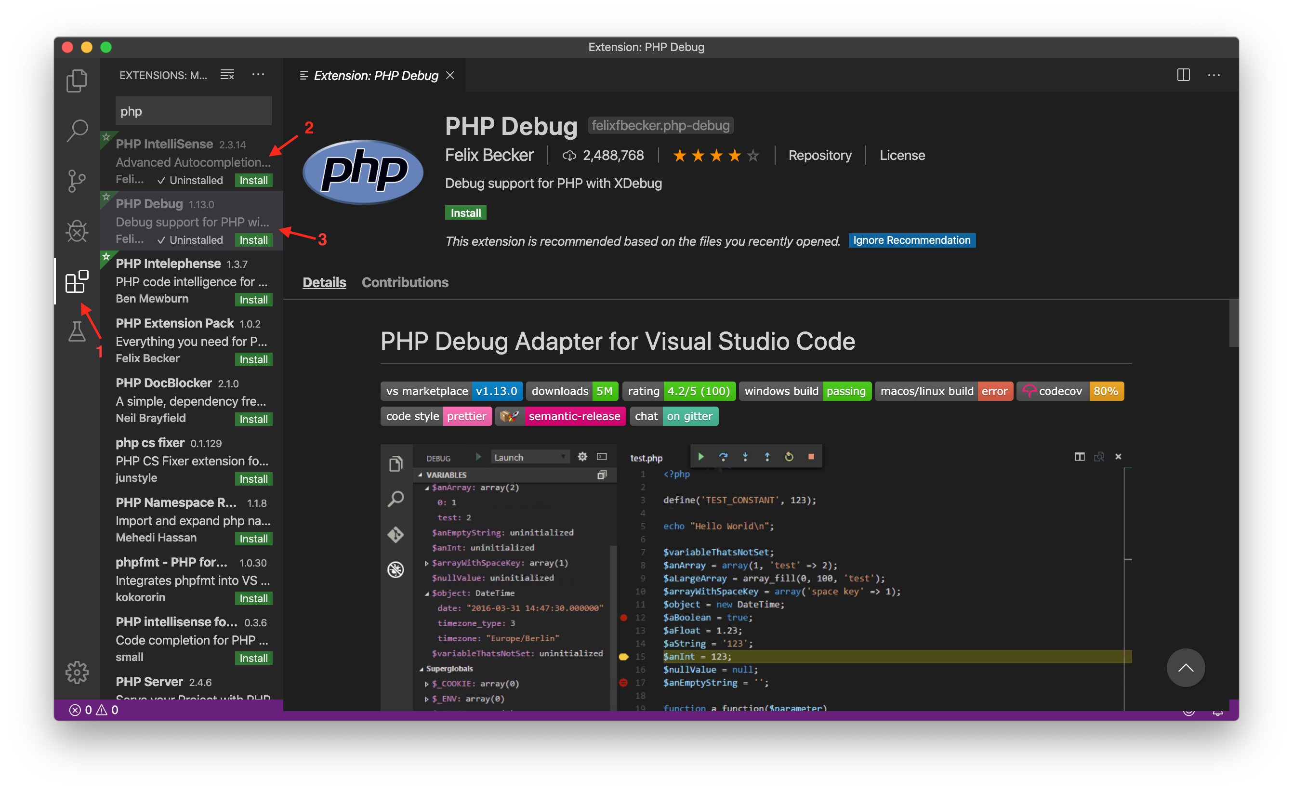Image resolution: width=1293 pixels, height=792 pixels.
Task: Click the errors and warnings status indicator
Action: point(94,710)
